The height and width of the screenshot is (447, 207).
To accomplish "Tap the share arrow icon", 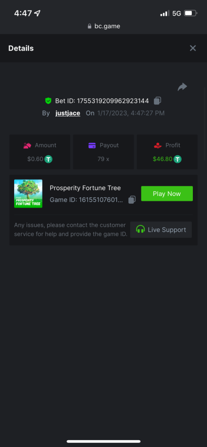I will pos(182,87).
